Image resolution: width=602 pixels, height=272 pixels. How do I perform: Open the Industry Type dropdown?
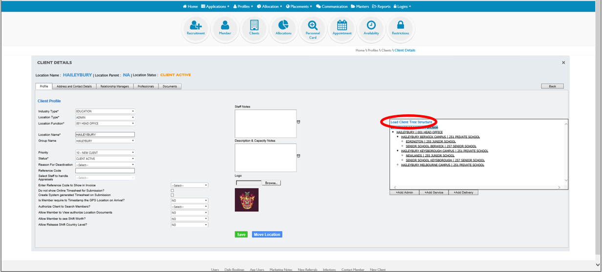[105, 111]
